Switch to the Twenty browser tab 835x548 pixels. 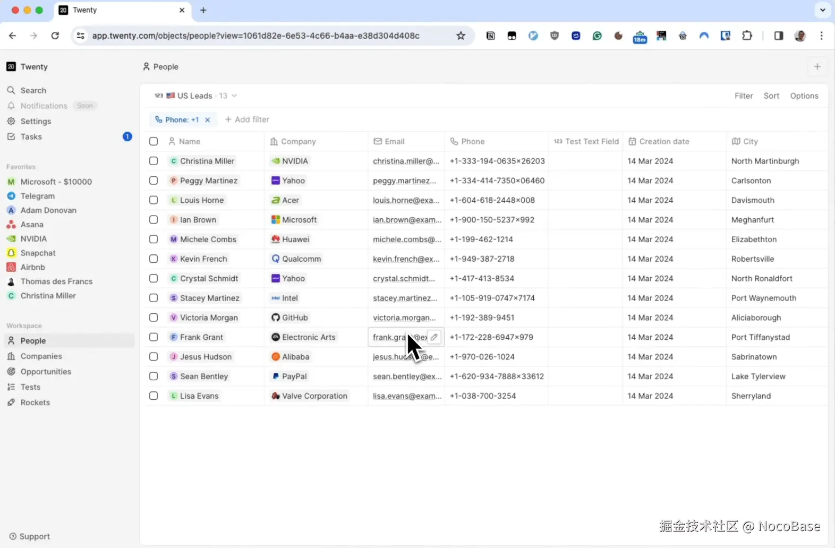123,10
